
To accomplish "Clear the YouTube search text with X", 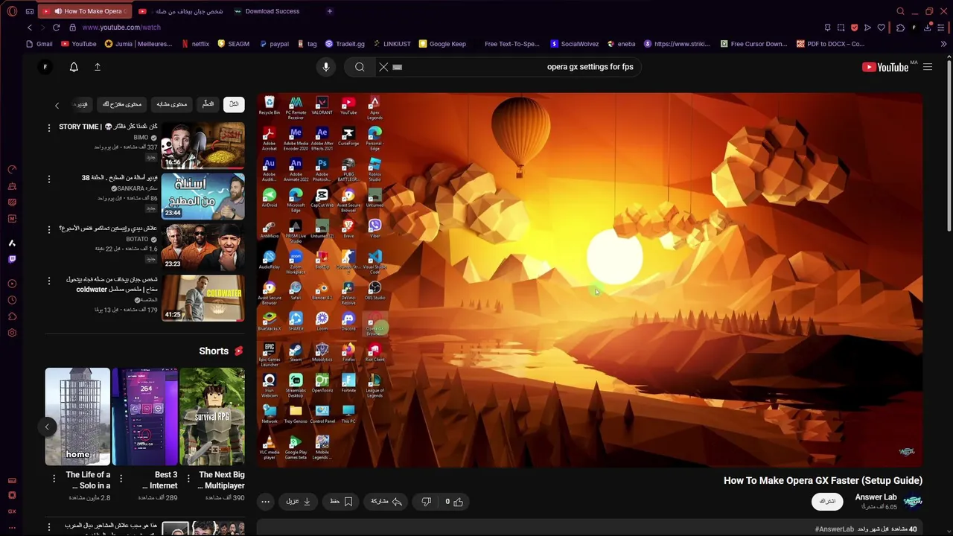I will pos(383,67).
